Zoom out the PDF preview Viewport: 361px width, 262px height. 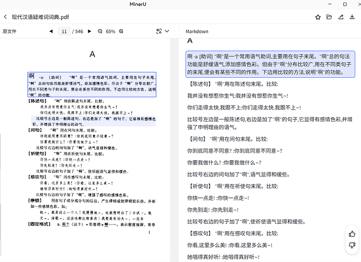[99, 31]
